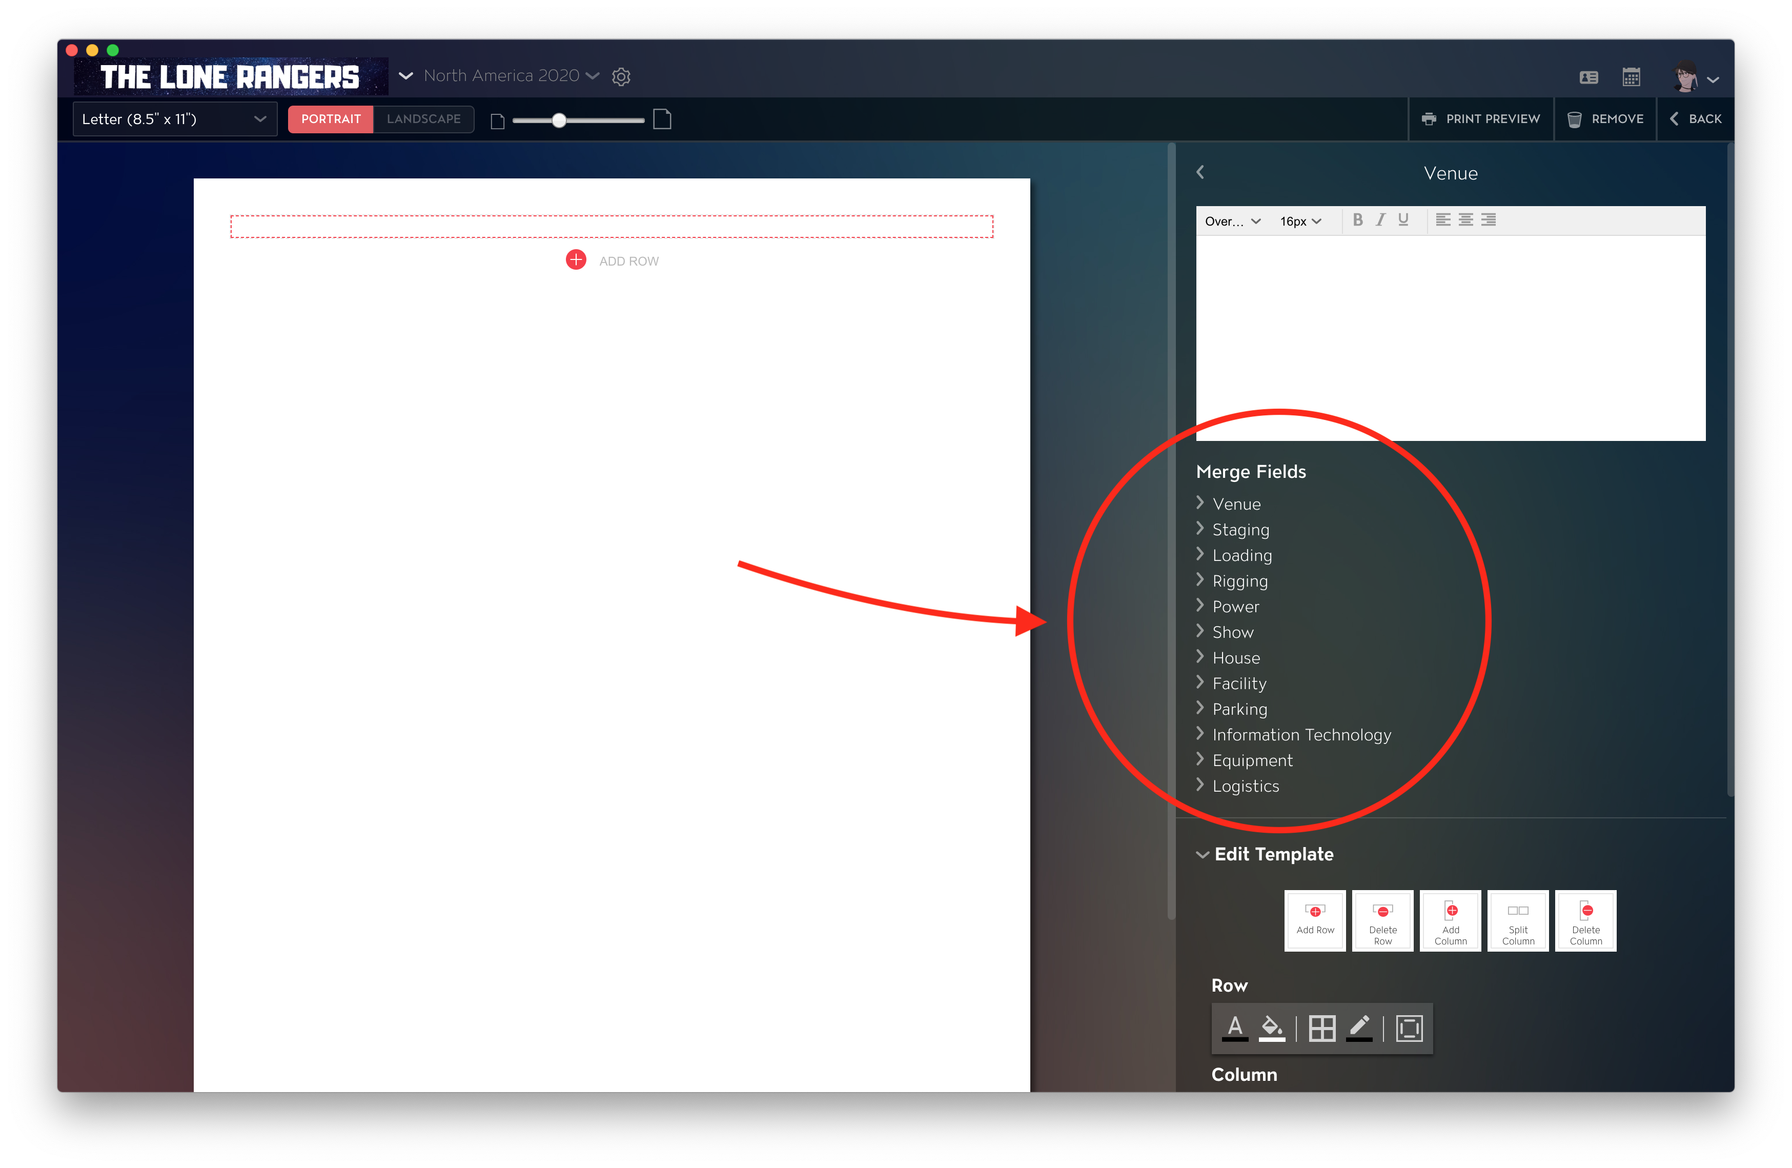Open the row borders grid icon
Image resolution: width=1792 pixels, height=1168 pixels.
tap(1322, 1029)
